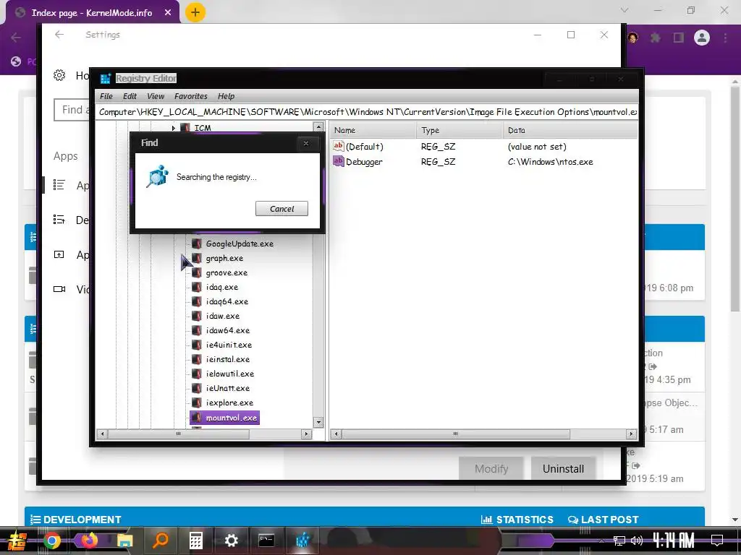Select the ielowutil.exe key

[x=229, y=374]
